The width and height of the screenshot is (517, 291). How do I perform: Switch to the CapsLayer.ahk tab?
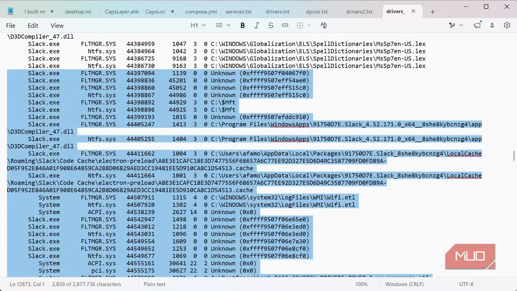click(122, 12)
